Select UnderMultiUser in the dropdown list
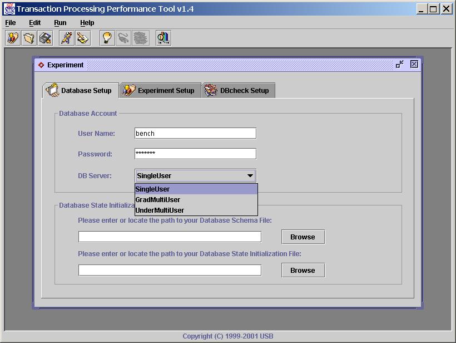 [196, 210]
